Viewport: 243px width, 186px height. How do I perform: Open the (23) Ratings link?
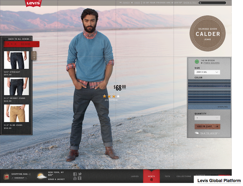(111, 100)
